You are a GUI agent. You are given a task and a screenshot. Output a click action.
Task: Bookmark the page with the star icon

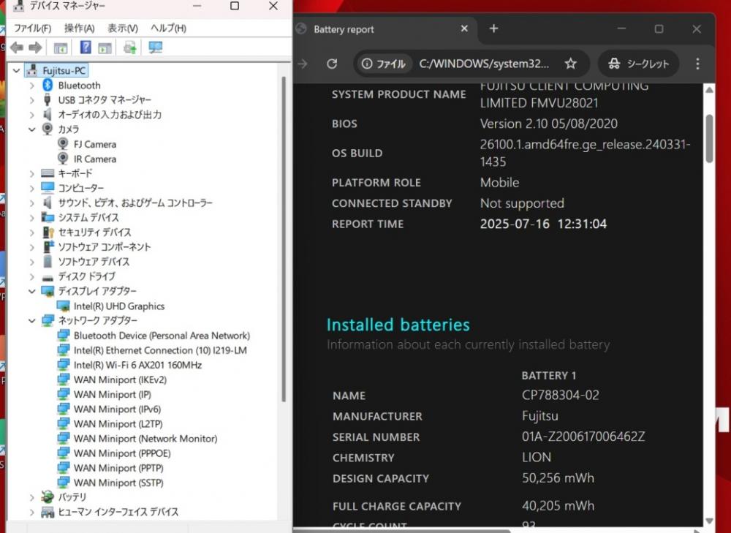pos(571,64)
